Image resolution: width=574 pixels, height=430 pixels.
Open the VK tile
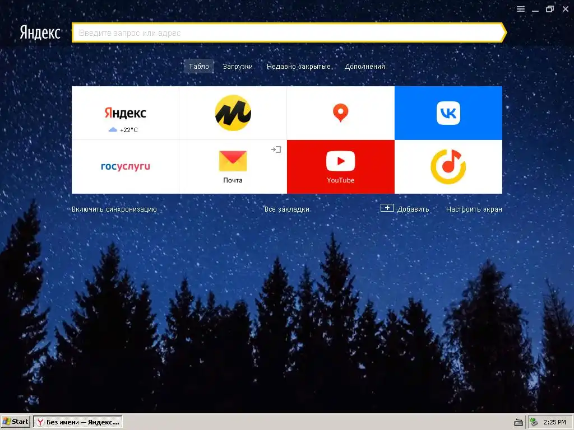coord(448,113)
